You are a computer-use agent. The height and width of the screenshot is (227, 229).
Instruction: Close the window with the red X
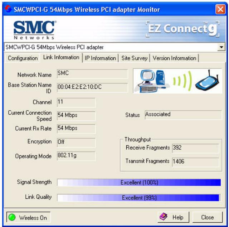coord(220,9)
